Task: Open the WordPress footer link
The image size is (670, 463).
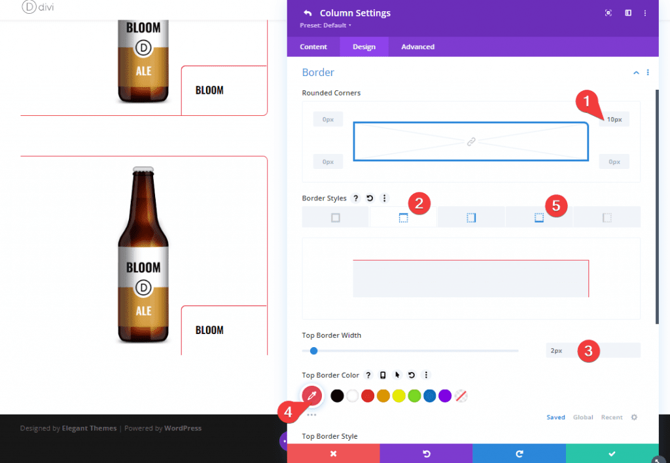Action: point(183,428)
